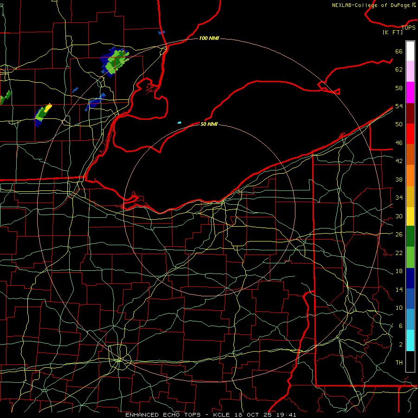Click the "TH" legend label

pos(399,363)
